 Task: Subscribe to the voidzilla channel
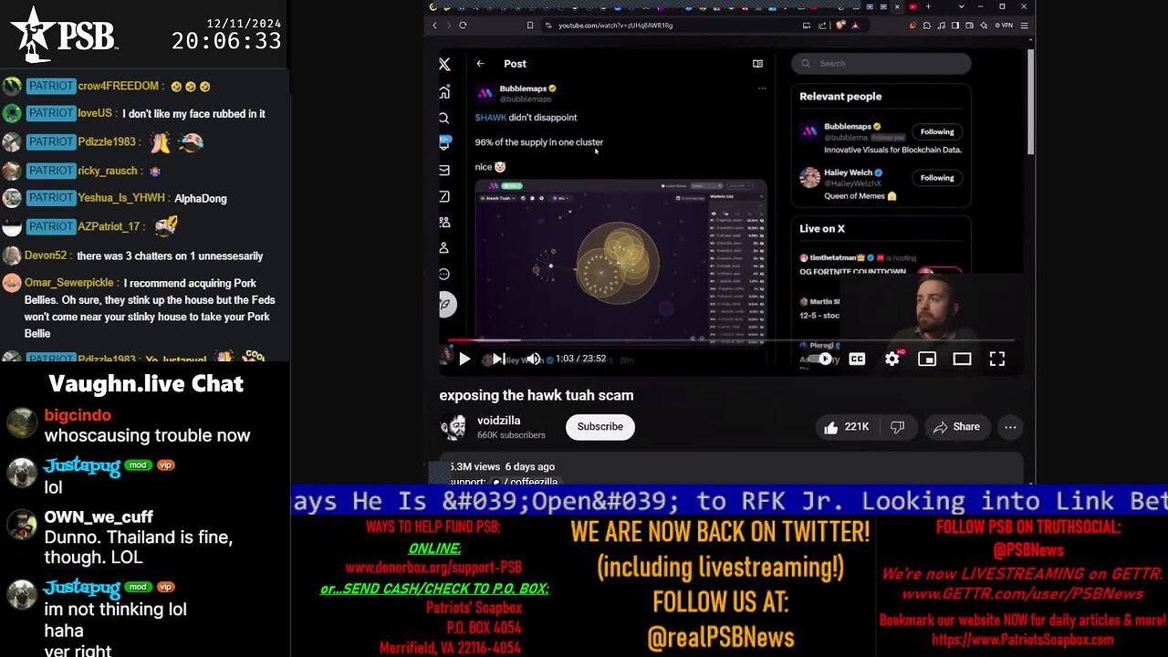(600, 427)
